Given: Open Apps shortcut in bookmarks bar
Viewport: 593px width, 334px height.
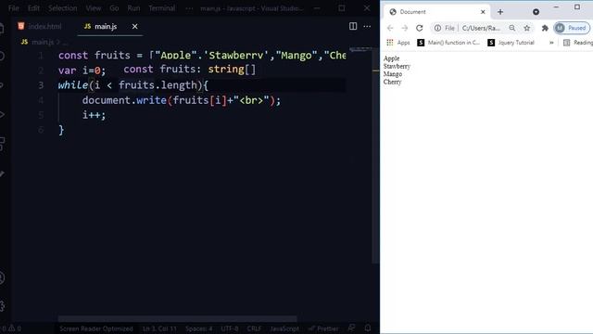Looking at the screenshot, I should pos(398,43).
